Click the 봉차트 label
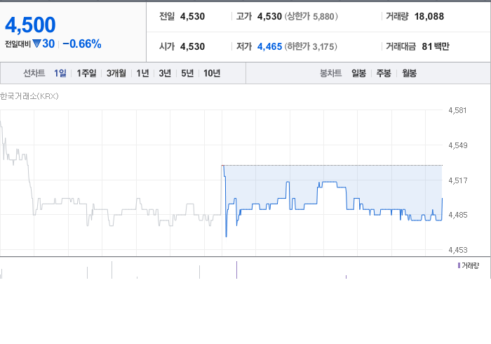This screenshot has height=344, width=491. click(x=330, y=73)
